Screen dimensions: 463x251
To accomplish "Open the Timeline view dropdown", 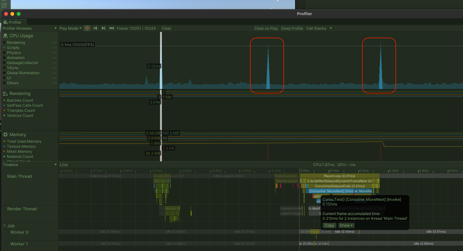I will (x=30, y=165).
